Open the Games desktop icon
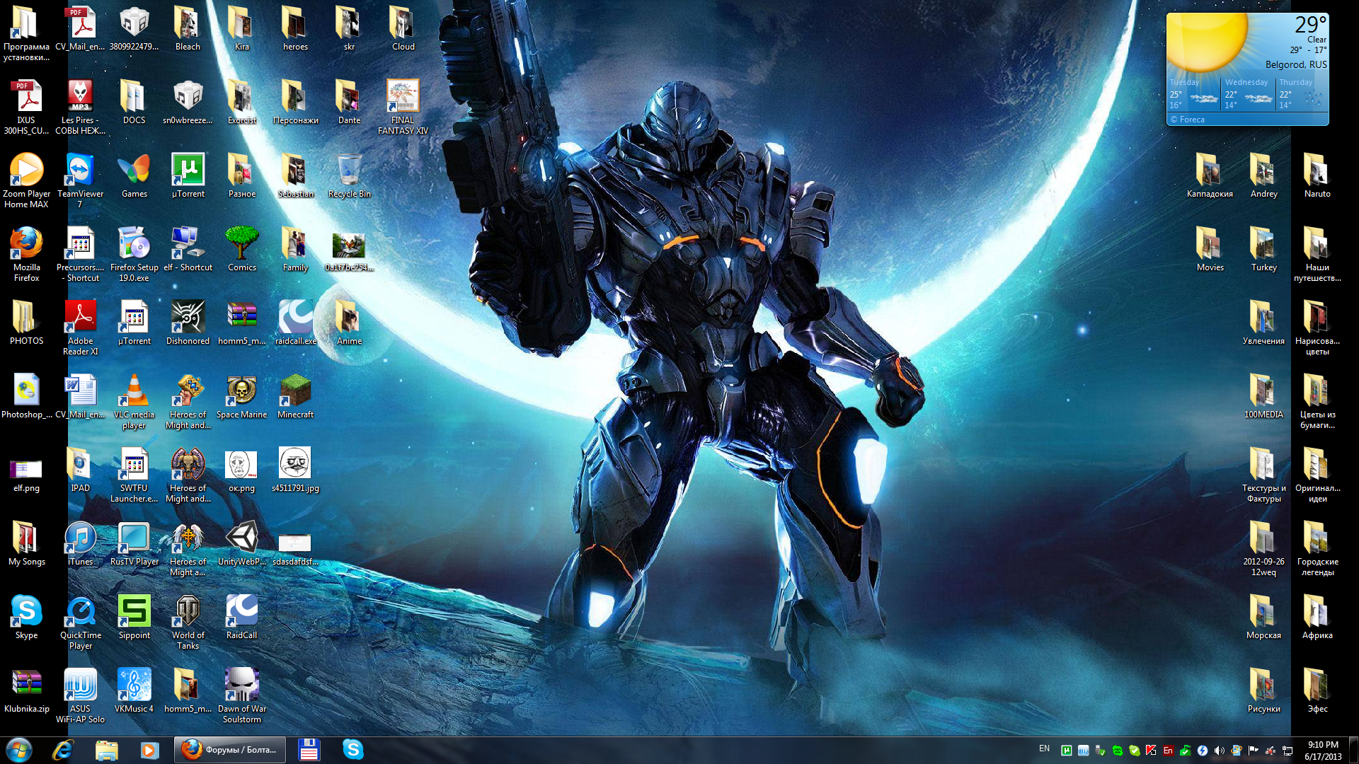 pos(134,170)
